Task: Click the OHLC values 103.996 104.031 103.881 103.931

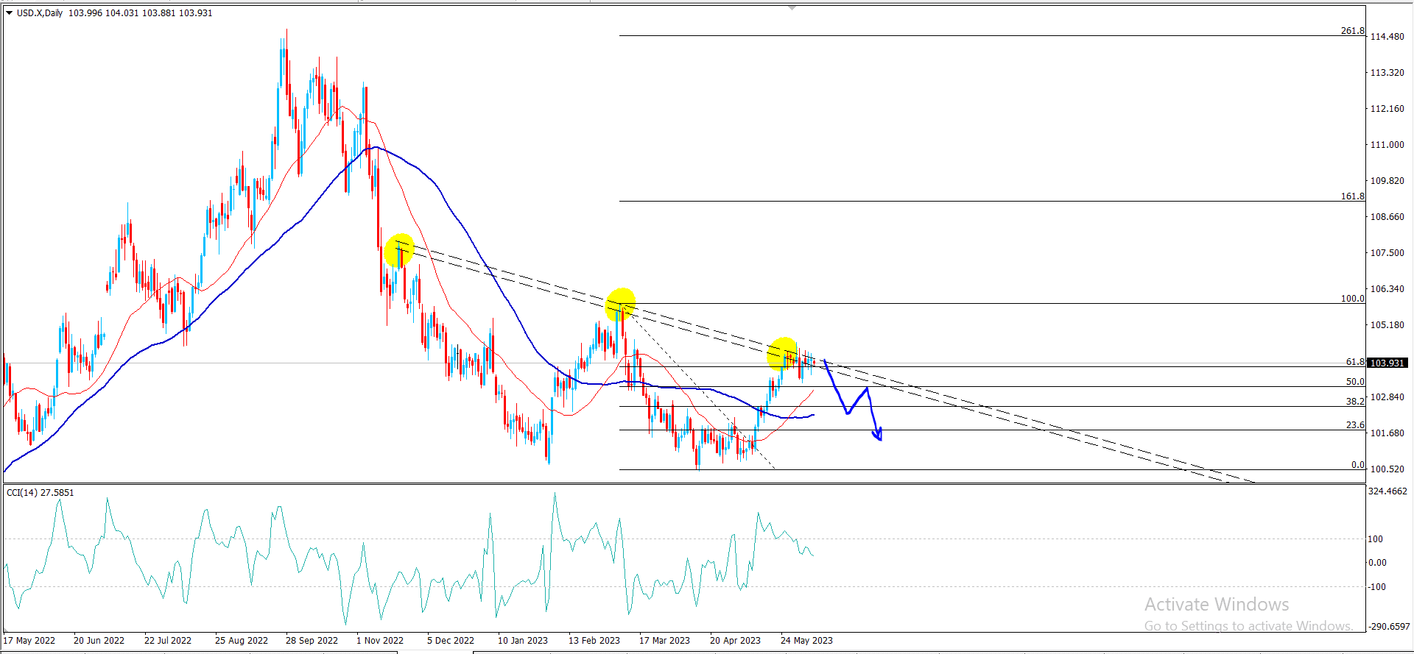Action: [x=141, y=13]
